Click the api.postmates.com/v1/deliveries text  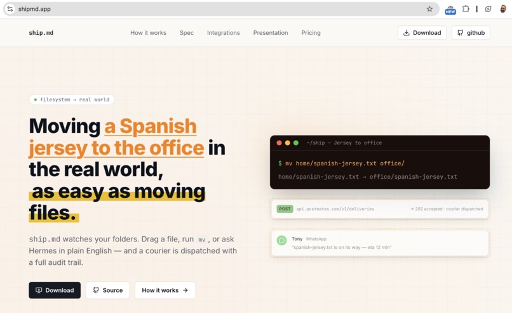tap(335, 209)
